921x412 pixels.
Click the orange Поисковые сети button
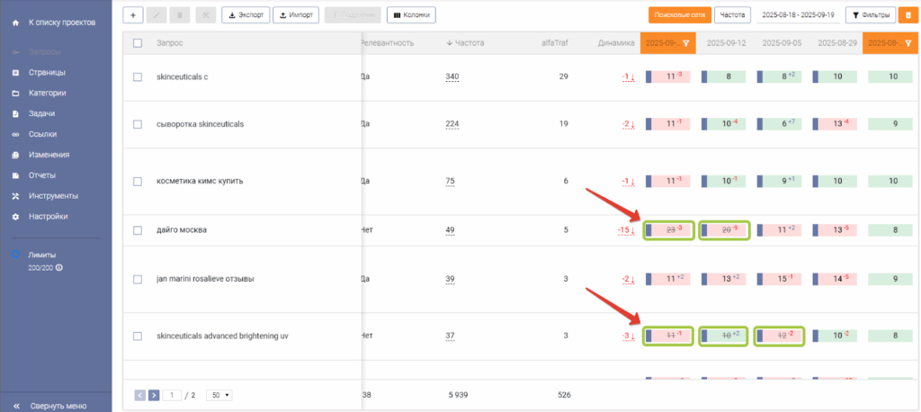coord(678,15)
